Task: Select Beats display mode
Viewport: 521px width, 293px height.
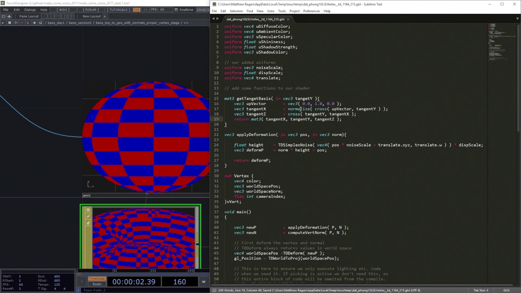Action: [x=97, y=284]
